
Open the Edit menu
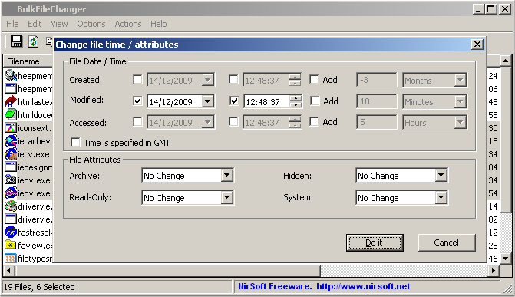(x=35, y=24)
